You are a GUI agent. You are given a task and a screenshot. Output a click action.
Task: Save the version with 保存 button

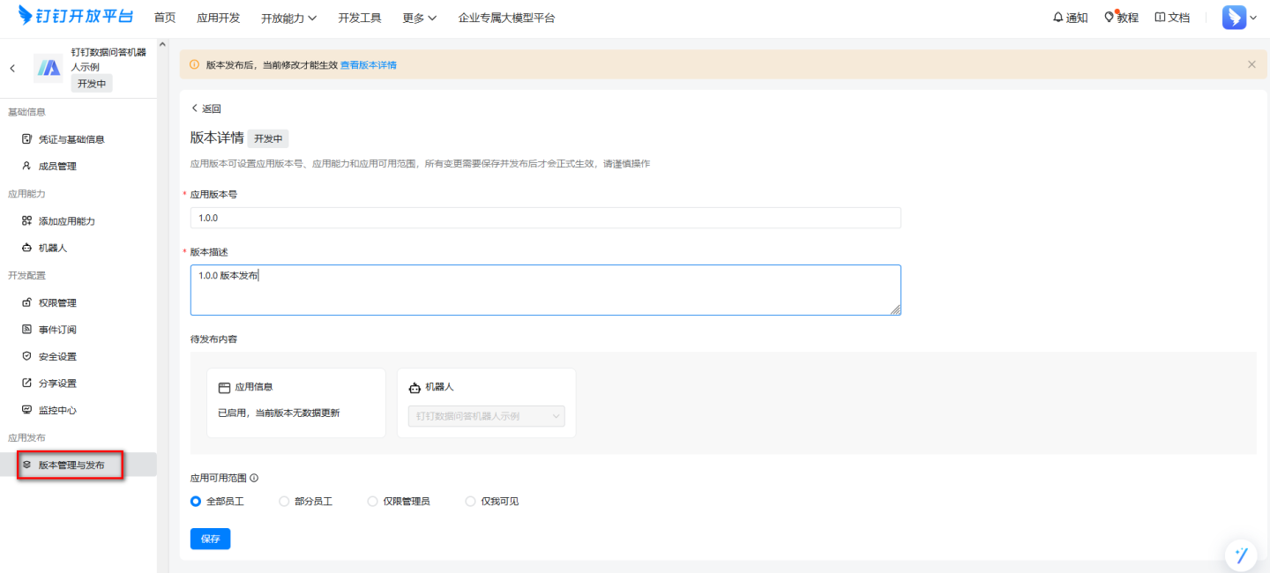pos(210,539)
